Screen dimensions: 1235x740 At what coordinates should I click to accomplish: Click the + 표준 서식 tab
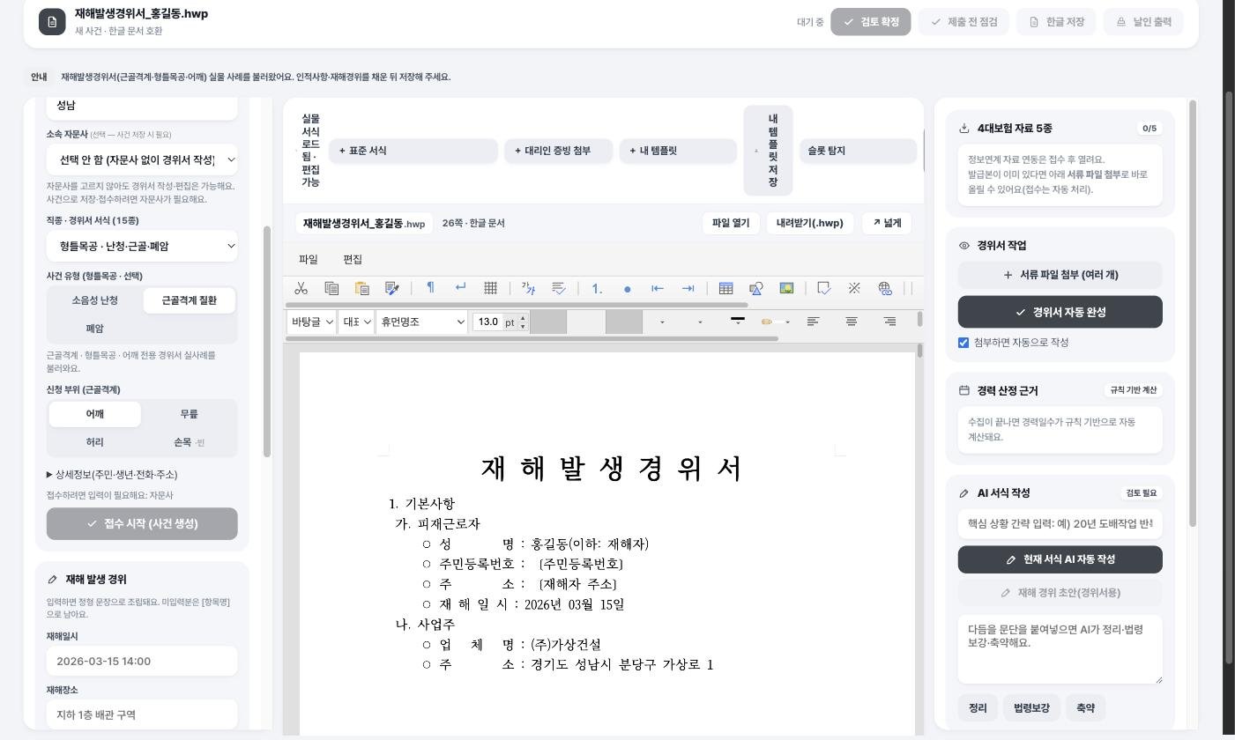click(x=413, y=151)
